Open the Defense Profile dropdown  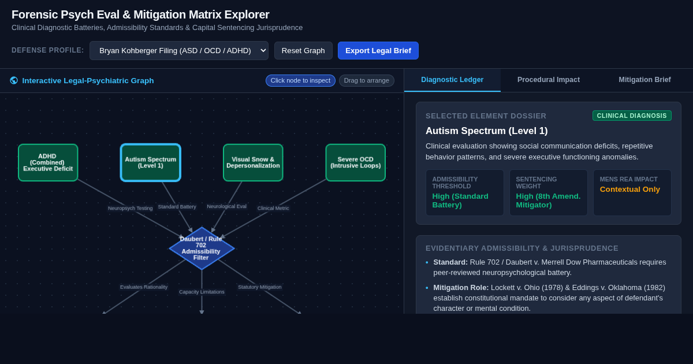(179, 50)
